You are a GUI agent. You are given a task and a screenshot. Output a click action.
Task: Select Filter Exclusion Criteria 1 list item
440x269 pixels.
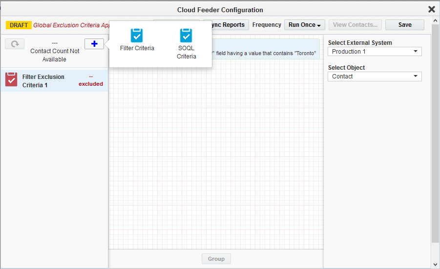[43, 81]
